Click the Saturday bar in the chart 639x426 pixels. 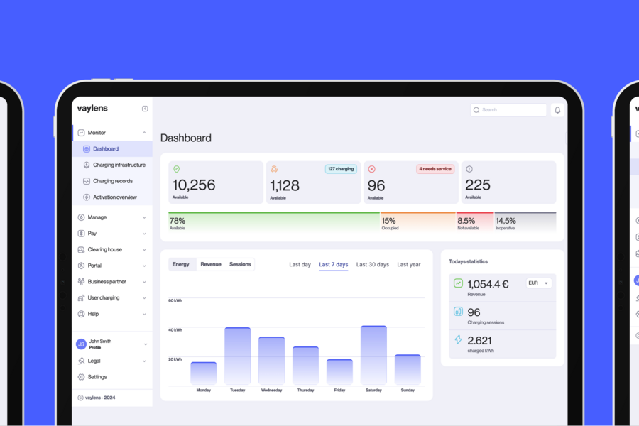pyautogui.click(x=373, y=355)
